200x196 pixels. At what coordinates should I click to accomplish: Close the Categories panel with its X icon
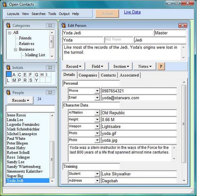[50, 25]
